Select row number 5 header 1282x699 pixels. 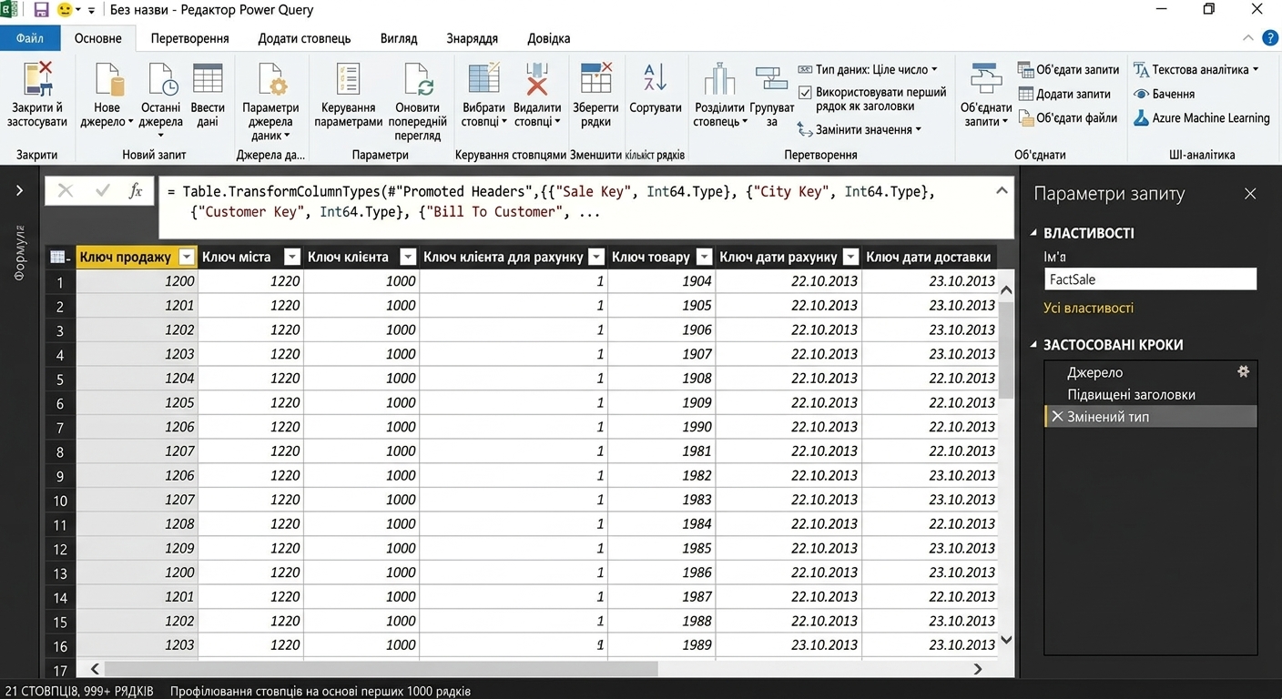pos(60,378)
